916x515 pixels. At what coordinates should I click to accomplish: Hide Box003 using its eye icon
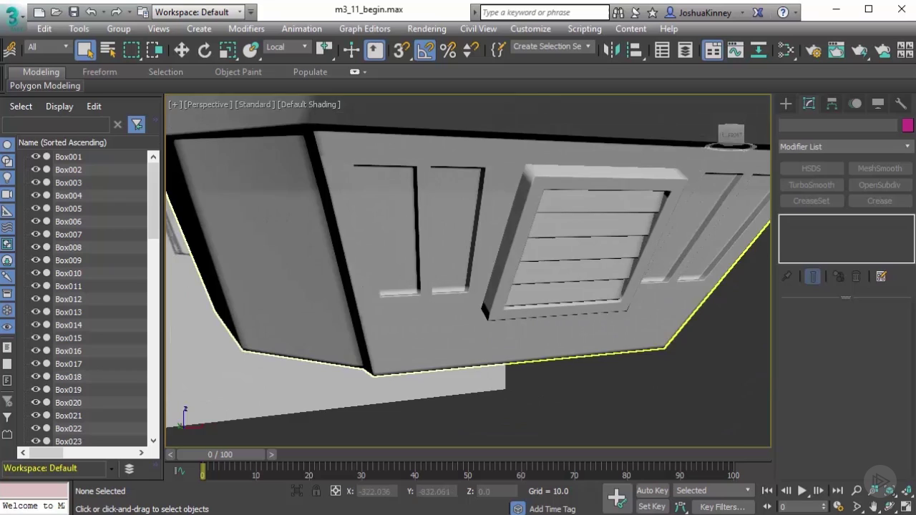35,182
